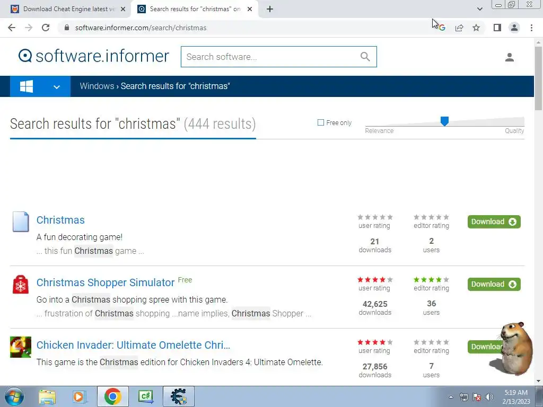Open Chrome side panel icon

coord(497,28)
